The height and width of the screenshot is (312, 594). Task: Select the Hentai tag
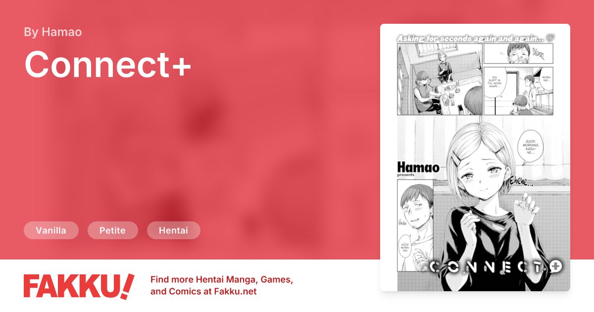(173, 230)
